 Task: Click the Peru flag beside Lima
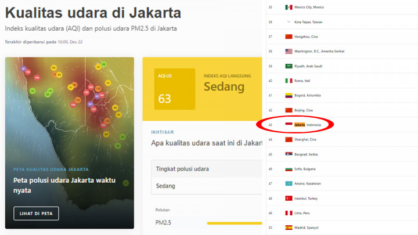click(289, 213)
